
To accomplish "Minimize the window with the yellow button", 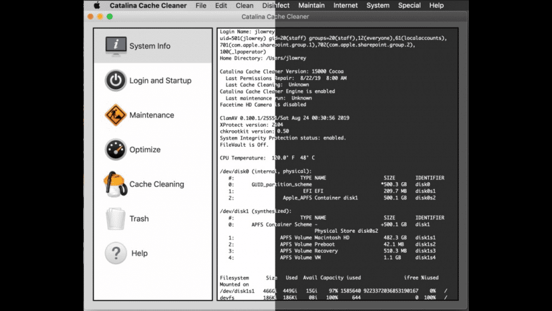I will coord(100,17).
